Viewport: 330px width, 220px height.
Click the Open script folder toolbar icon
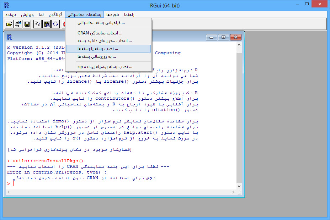(x=9, y=24)
